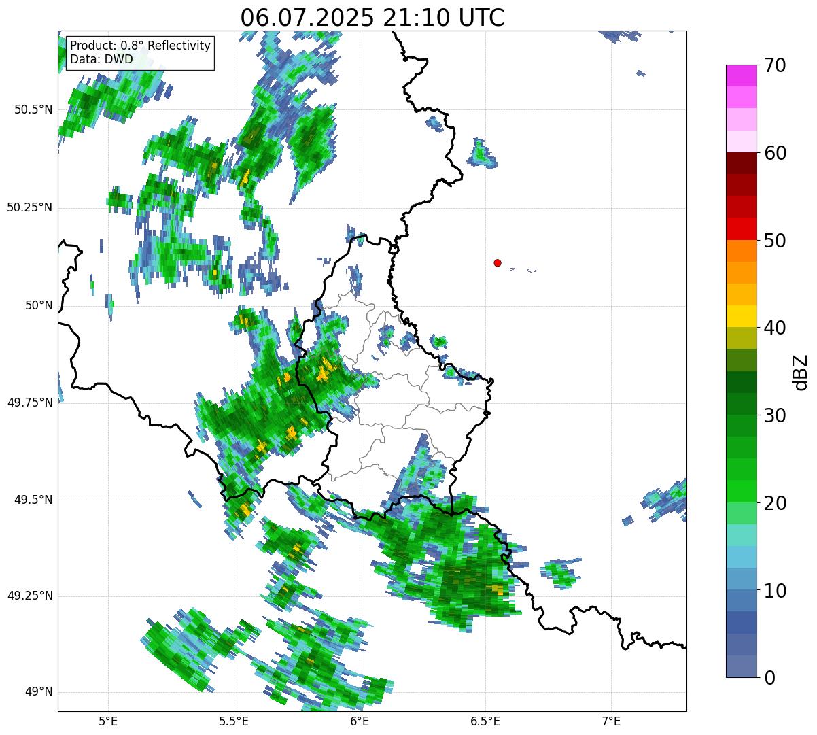Click the dark red 58-60 dBZ colorbar segment
The image size is (817, 735).
pyautogui.click(x=741, y=163)
